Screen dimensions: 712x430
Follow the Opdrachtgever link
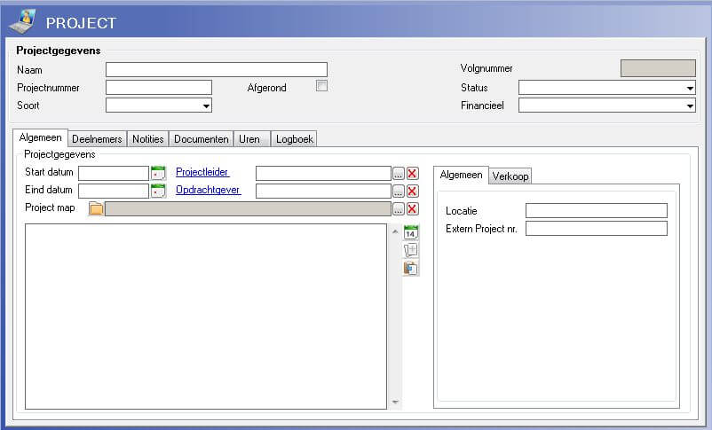point(208,190)
